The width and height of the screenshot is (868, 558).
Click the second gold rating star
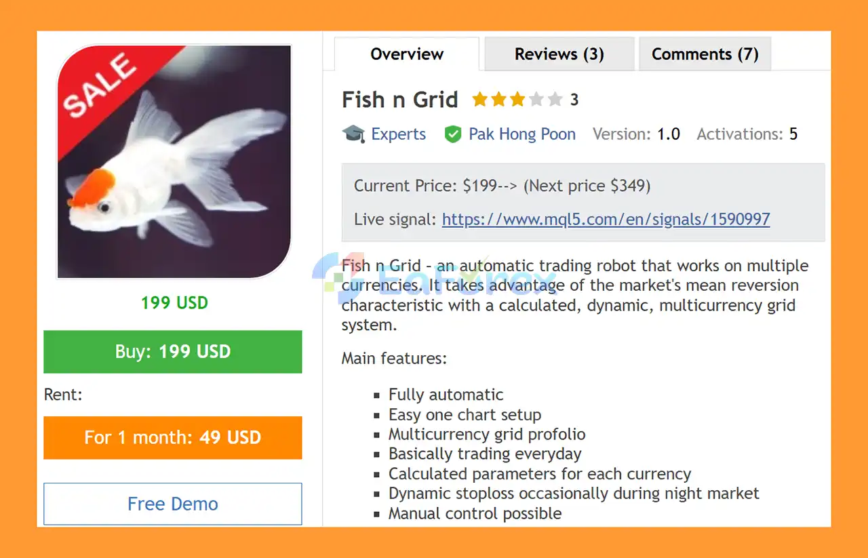tap(499, 100)
